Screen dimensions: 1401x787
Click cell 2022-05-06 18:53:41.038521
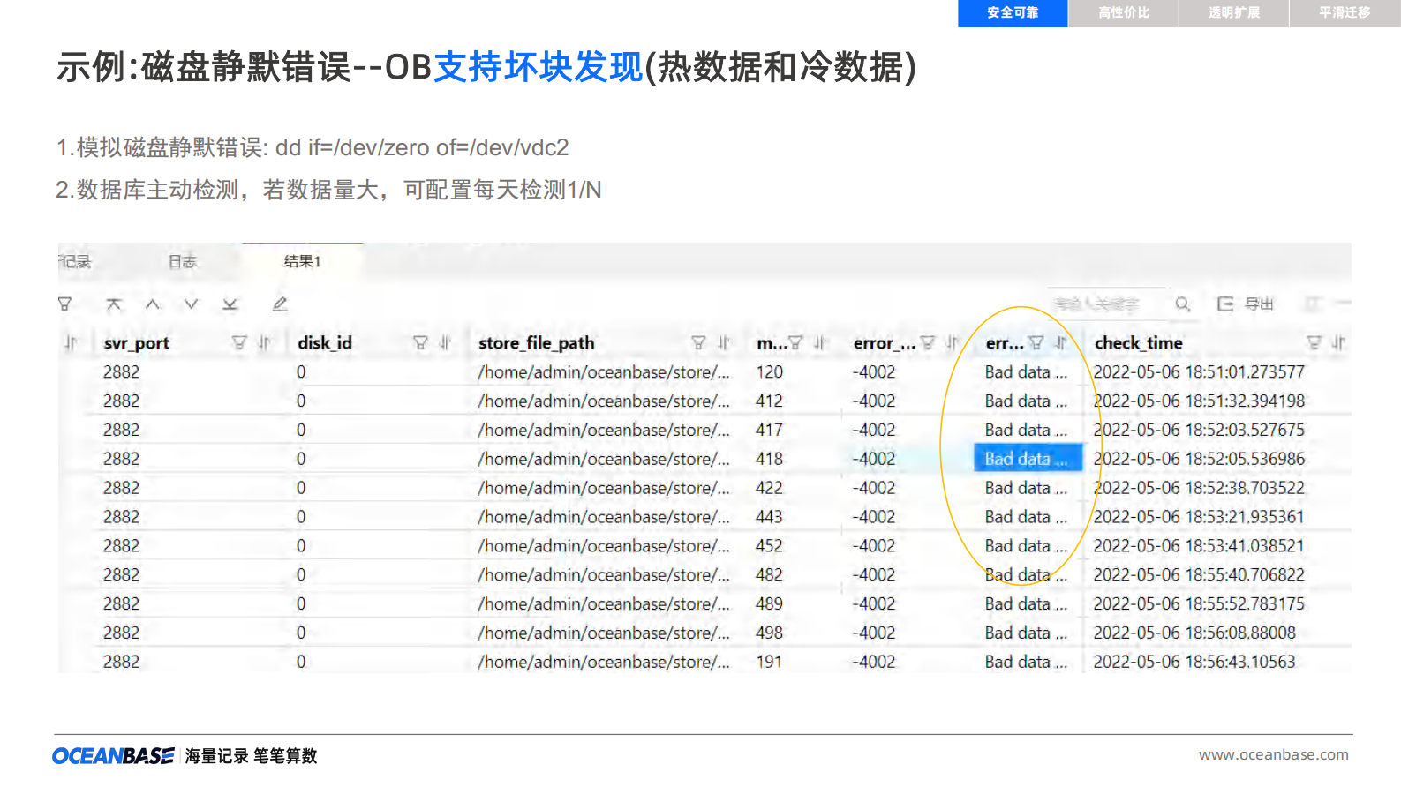1199,546
